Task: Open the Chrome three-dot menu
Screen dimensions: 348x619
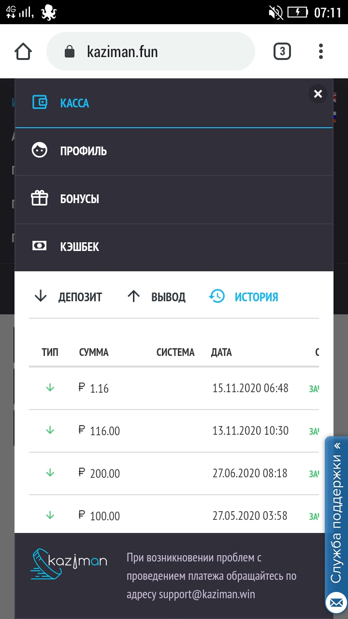Action: point(321,51)
